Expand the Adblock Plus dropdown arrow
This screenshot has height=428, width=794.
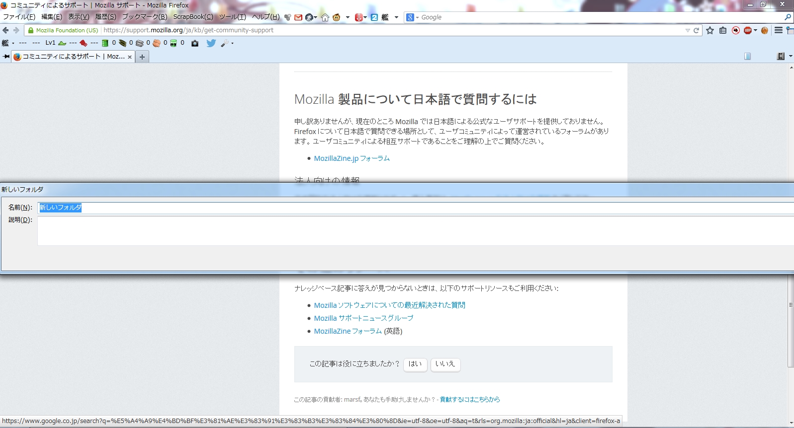click(755, 30)
